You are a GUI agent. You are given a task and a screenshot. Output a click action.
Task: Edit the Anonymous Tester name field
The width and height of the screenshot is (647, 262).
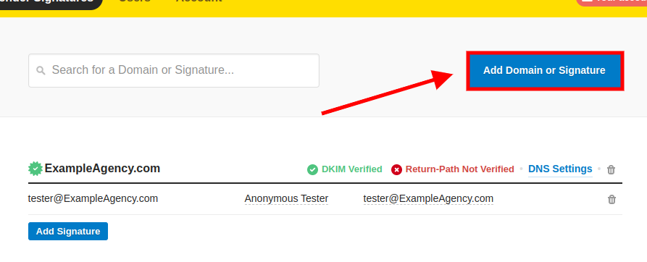286,199
